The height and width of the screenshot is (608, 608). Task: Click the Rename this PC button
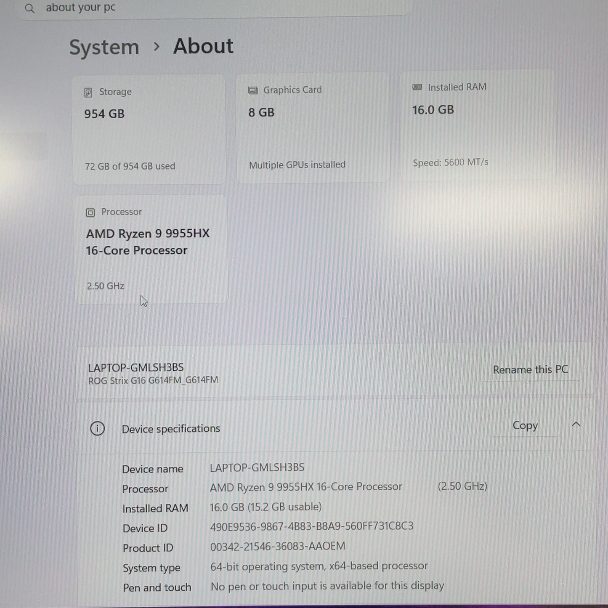coord(530,370)
